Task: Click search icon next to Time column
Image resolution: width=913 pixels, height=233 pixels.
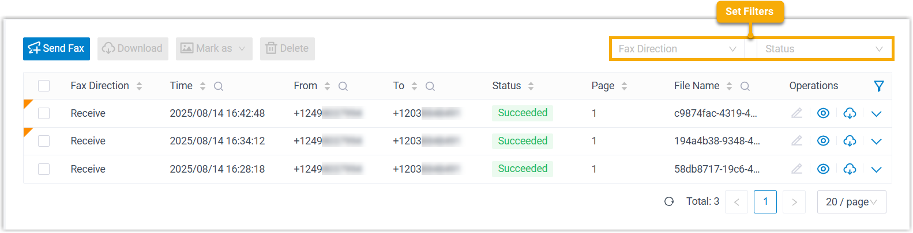Action: (x=219, y=86)
